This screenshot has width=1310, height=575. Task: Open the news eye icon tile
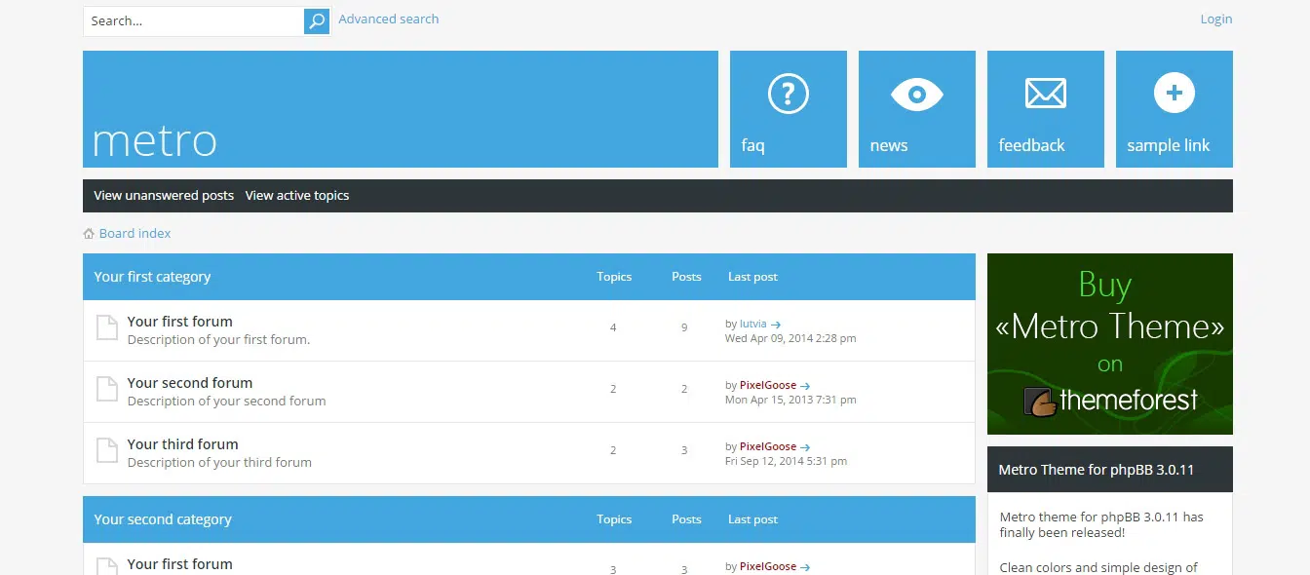pos(916,109)
